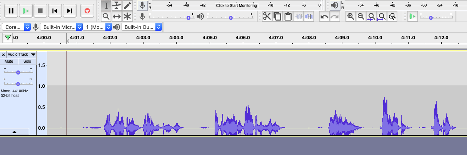Image resolution: width=467 pixels, height=155 pixels.
Task: Click Fit project to width icon
Action: [x=382, y=17]
